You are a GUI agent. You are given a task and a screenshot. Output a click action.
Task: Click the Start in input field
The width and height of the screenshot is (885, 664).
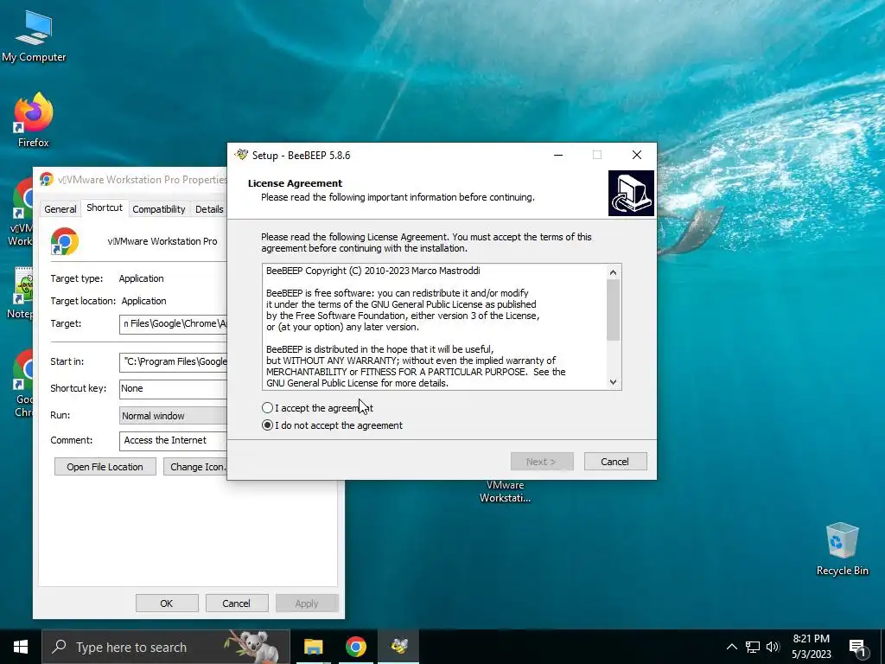173,362
